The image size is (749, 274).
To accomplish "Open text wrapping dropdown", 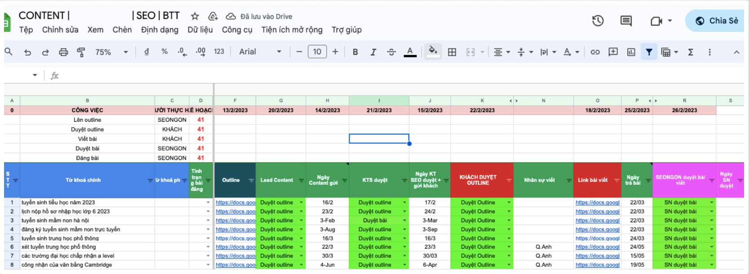I will click(x=548, y=52).
